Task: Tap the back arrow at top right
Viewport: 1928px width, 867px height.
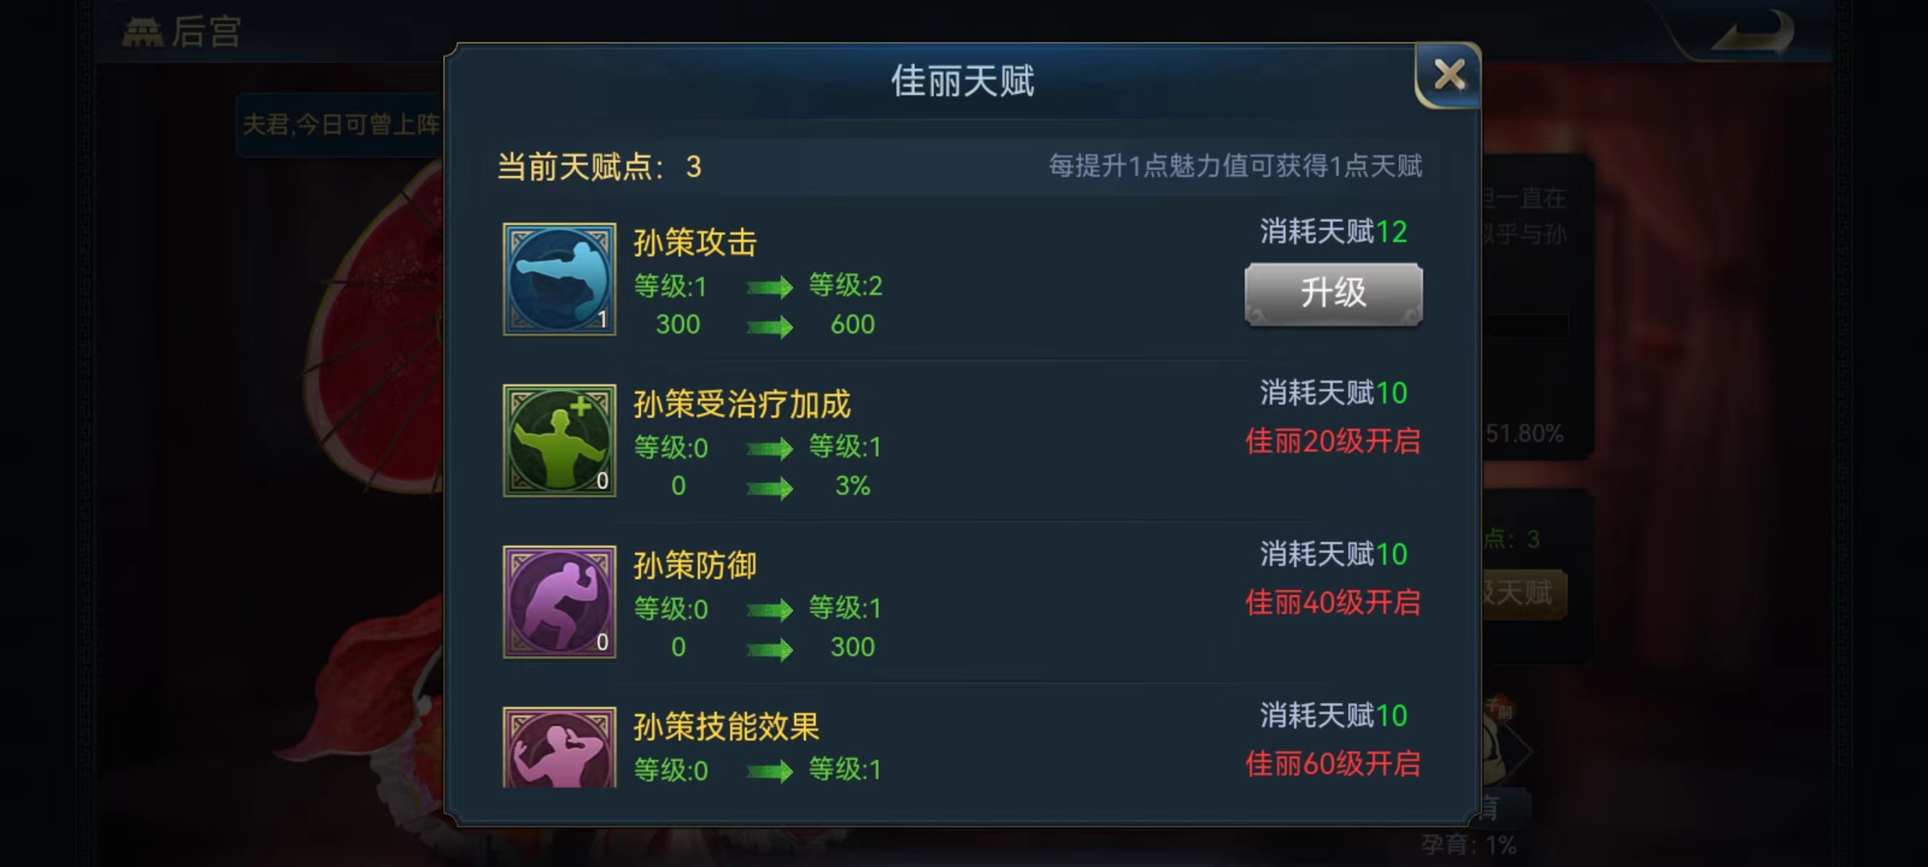Action: pos(1752,32)
